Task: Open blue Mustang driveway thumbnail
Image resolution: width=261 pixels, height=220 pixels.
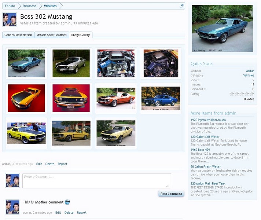Action: [26, 63]
